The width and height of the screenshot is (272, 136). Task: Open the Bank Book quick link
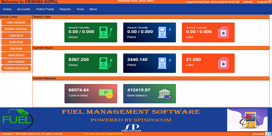click(16, 42)
